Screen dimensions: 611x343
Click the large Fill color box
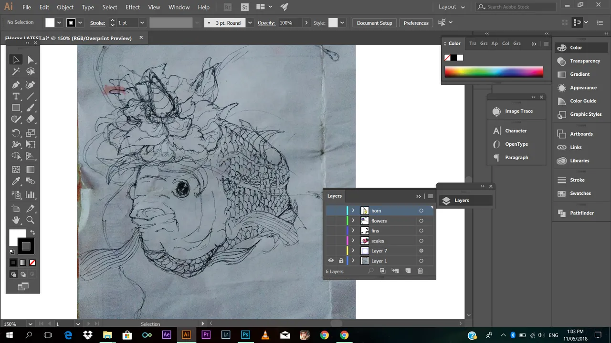[x=17, y=237]
